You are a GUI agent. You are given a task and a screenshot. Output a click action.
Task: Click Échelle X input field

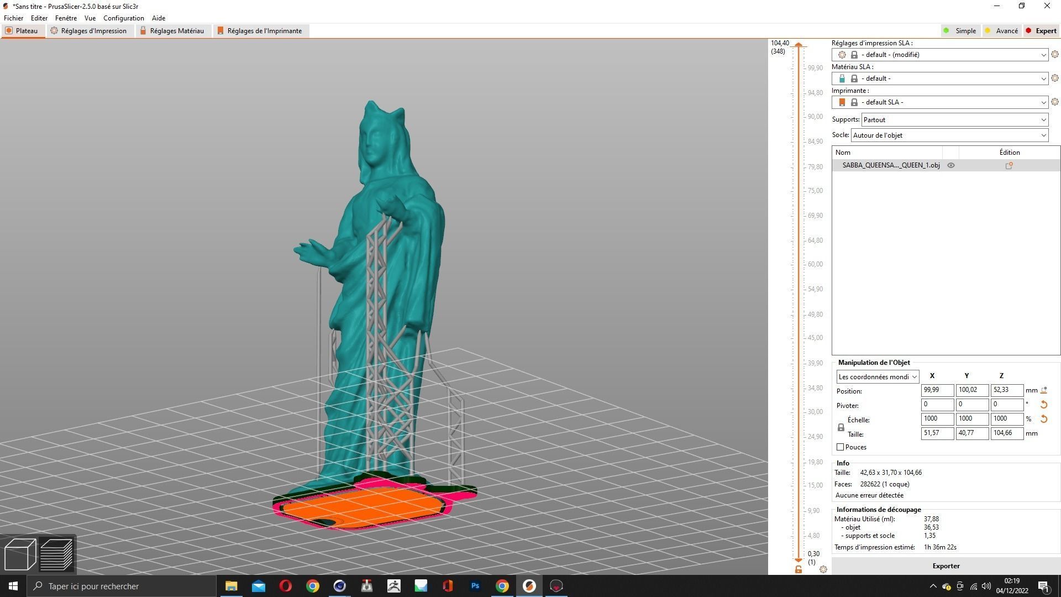click(937, 419)
